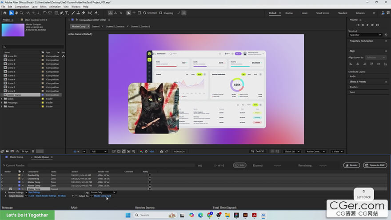Delete selected item with trash icon
The height and width of the screenshot is (220, 391).
pyautogui.click(x=34, y=152)
